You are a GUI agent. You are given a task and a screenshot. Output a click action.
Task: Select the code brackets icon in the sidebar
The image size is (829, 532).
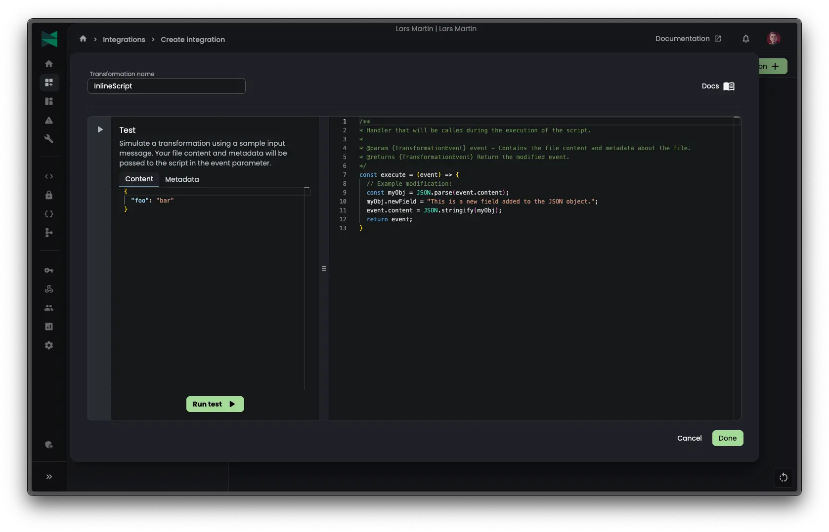pos(49,176)
